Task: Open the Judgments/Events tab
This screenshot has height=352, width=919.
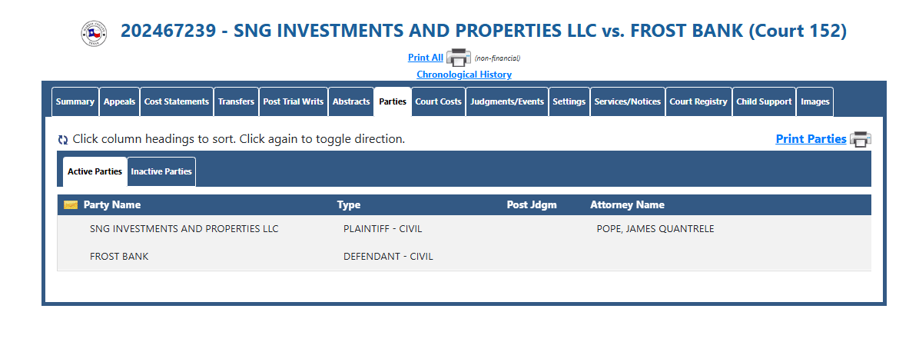Action: click(x=507, y=101)
